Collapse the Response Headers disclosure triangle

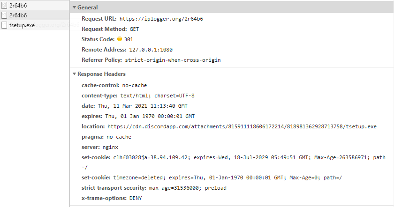(x=74, y=74)
